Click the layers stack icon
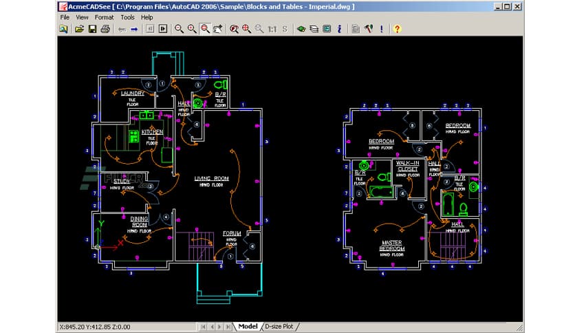The image size is (575, 333). 314,29
